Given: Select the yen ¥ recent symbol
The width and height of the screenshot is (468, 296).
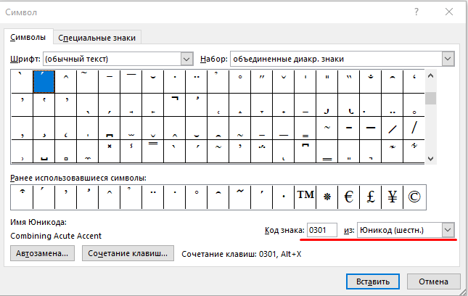Looking at the screenshot, I should [393, 196].
